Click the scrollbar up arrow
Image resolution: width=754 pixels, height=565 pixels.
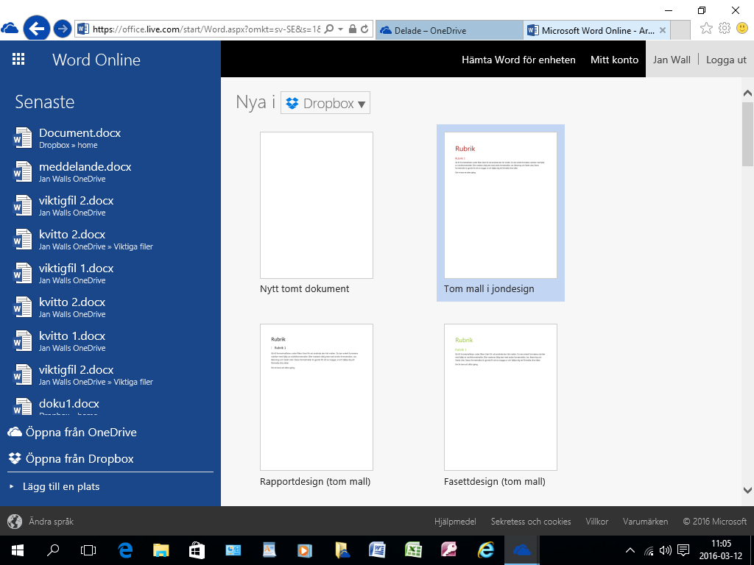tap(747, 93)
